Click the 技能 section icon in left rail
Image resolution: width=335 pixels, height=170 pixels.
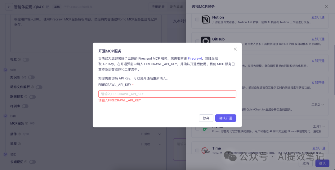(x=5, y=116)
